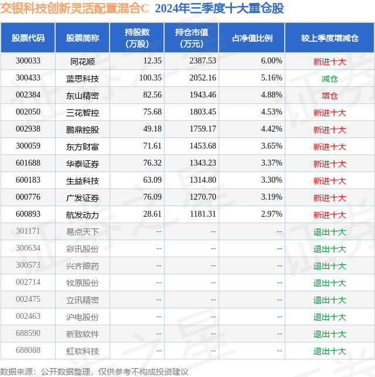Click the 100.35 share count

pos(151,78)
